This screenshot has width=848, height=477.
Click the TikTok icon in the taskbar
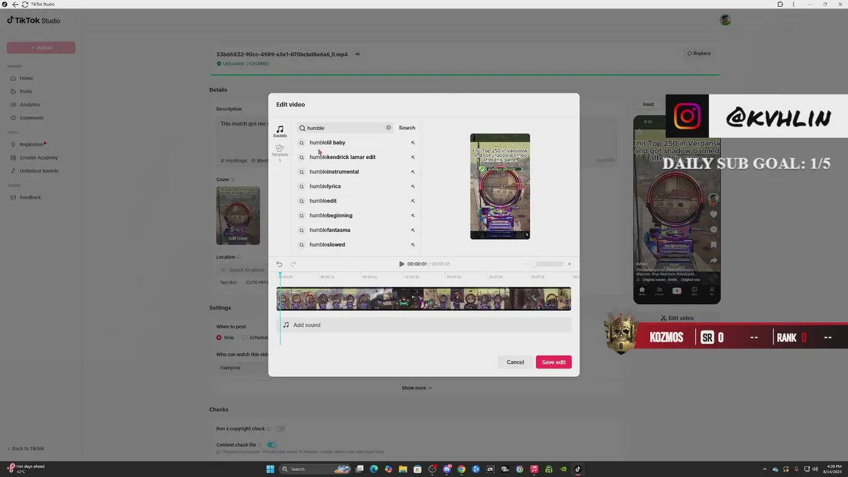578,469
